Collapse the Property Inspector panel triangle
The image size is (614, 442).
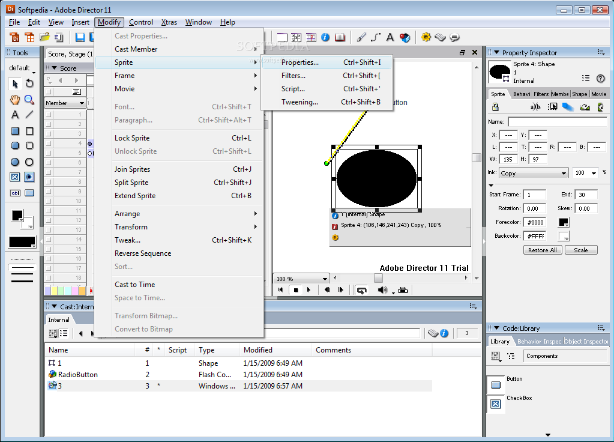pyautogui.click(x=496, y=52)
